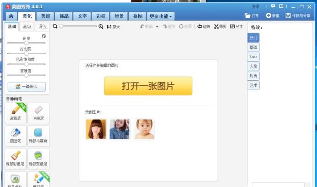This screenshot has width=317, height=187.
Task: Switch to the 美化 tab
Action: coord(27,16)
